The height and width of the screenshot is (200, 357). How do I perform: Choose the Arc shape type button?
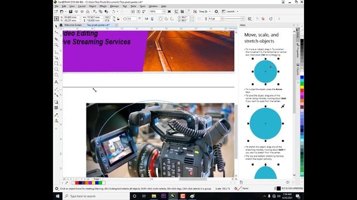point(172,19)
